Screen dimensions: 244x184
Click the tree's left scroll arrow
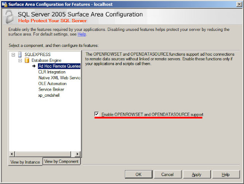[12, 154]
